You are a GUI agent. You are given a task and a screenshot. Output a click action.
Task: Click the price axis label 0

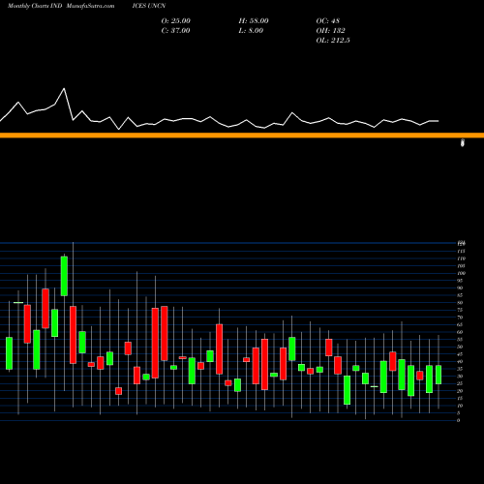(x=459, y=420)
